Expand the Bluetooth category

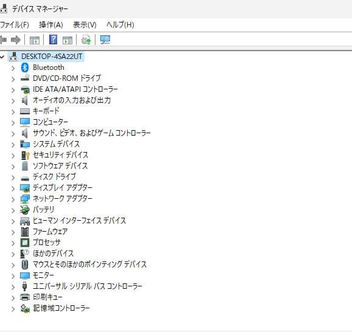pyautogui.click(x=13, y=67)
